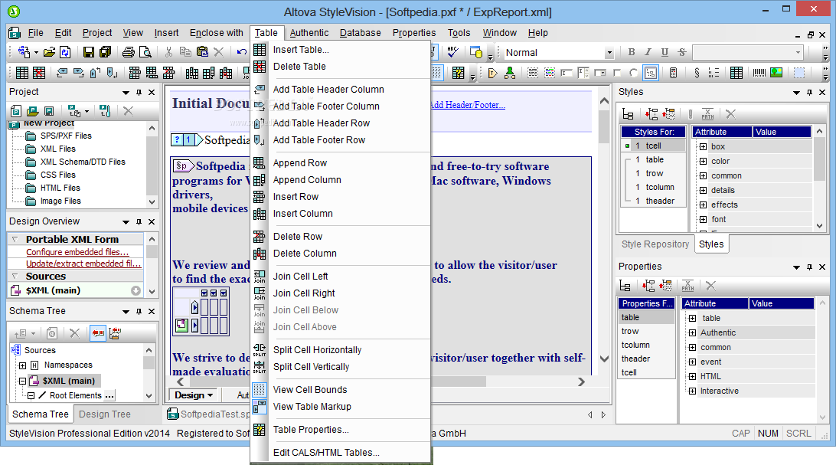Screen dimensions: 836x465
Task: Click scroll-down arrow of design area
Action: point(604,359)
